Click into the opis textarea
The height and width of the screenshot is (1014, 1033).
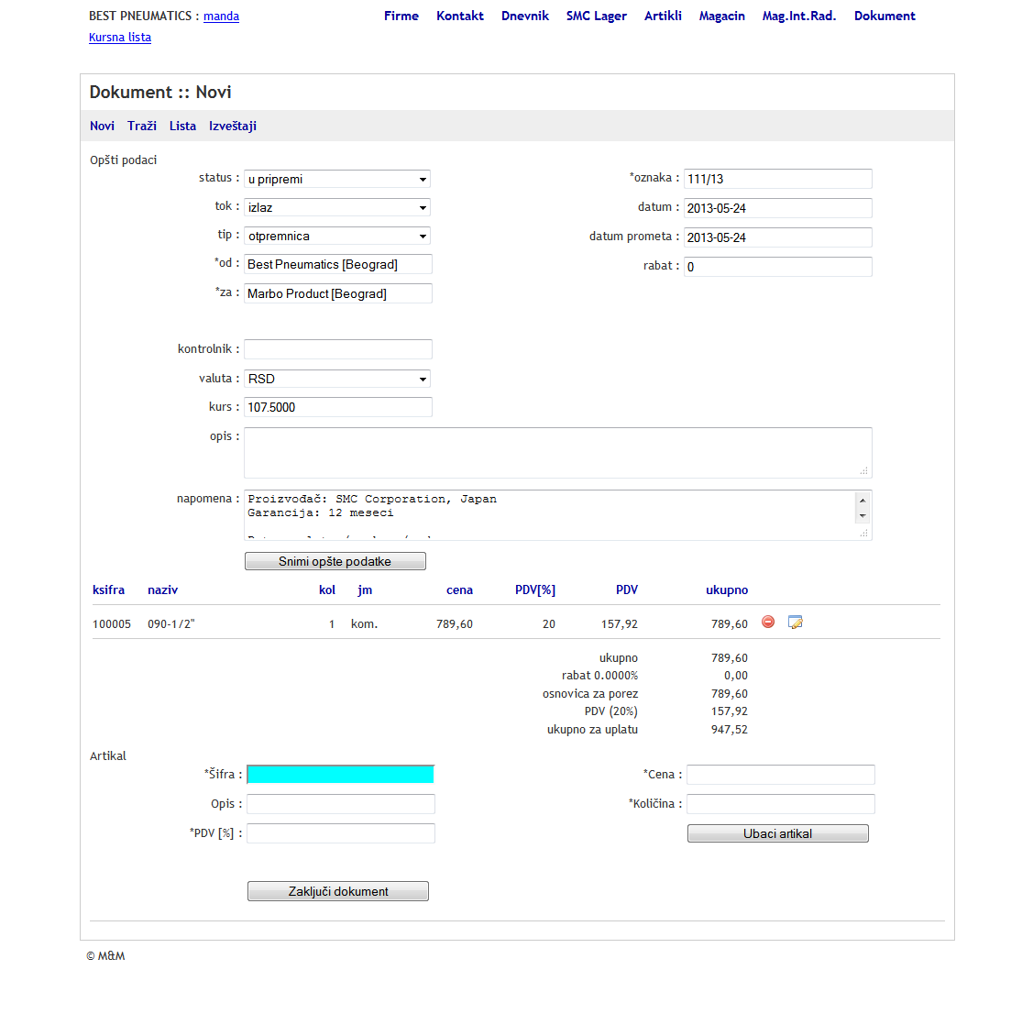(558, 453)
